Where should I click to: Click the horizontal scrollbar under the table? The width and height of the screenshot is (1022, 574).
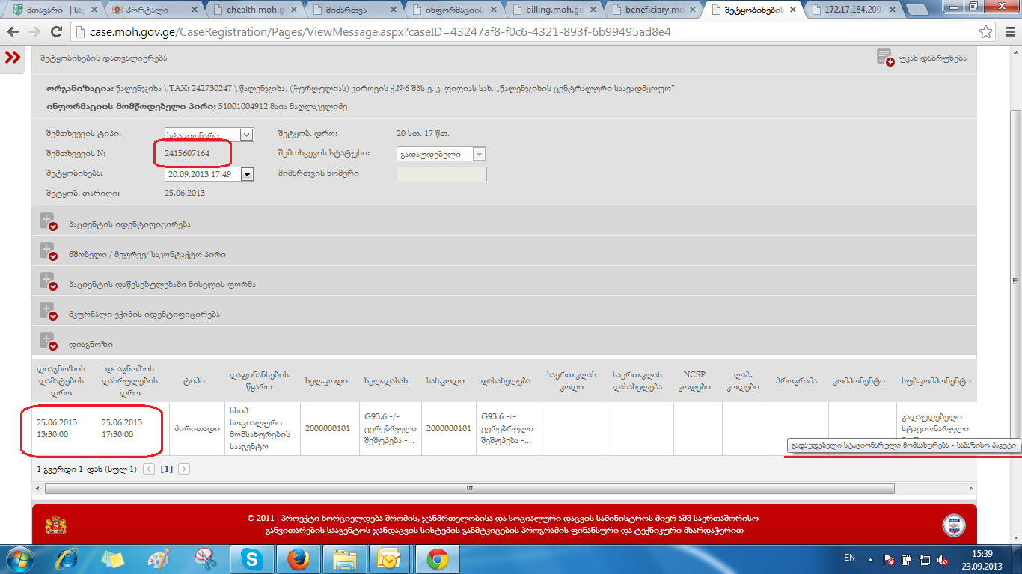click(469, 488)
